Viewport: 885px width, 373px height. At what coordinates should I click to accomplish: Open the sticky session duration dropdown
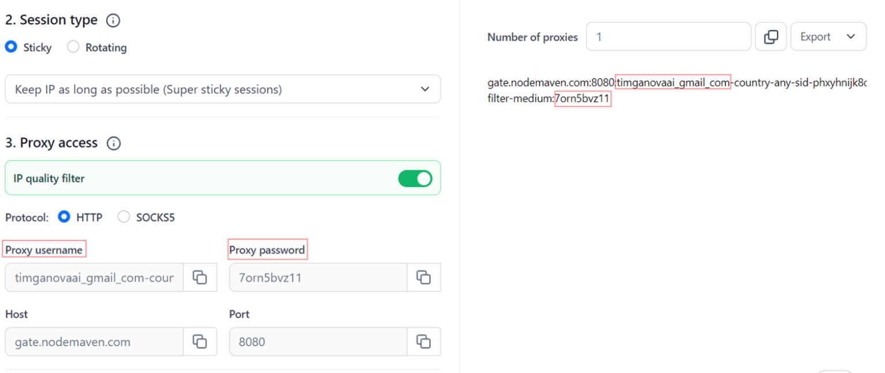(x=222, y=89)
